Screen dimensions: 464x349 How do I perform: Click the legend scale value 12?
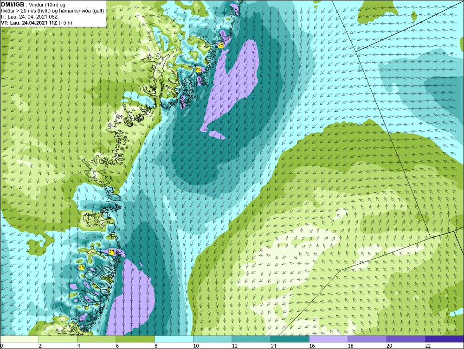(235, 346)
